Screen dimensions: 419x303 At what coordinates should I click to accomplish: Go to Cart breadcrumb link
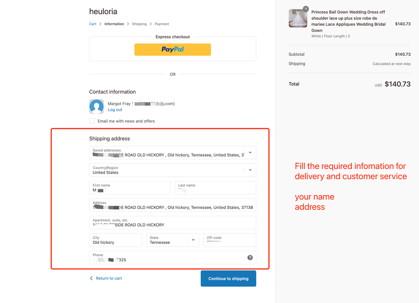[x=93, y=24]
